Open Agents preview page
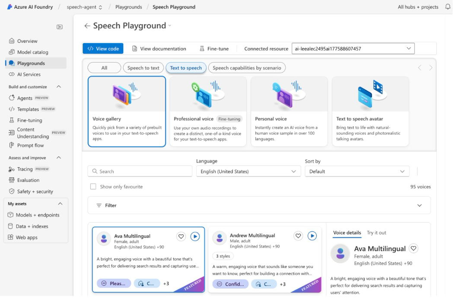Screen dimensions: 453x300 (x=29, y=98)
